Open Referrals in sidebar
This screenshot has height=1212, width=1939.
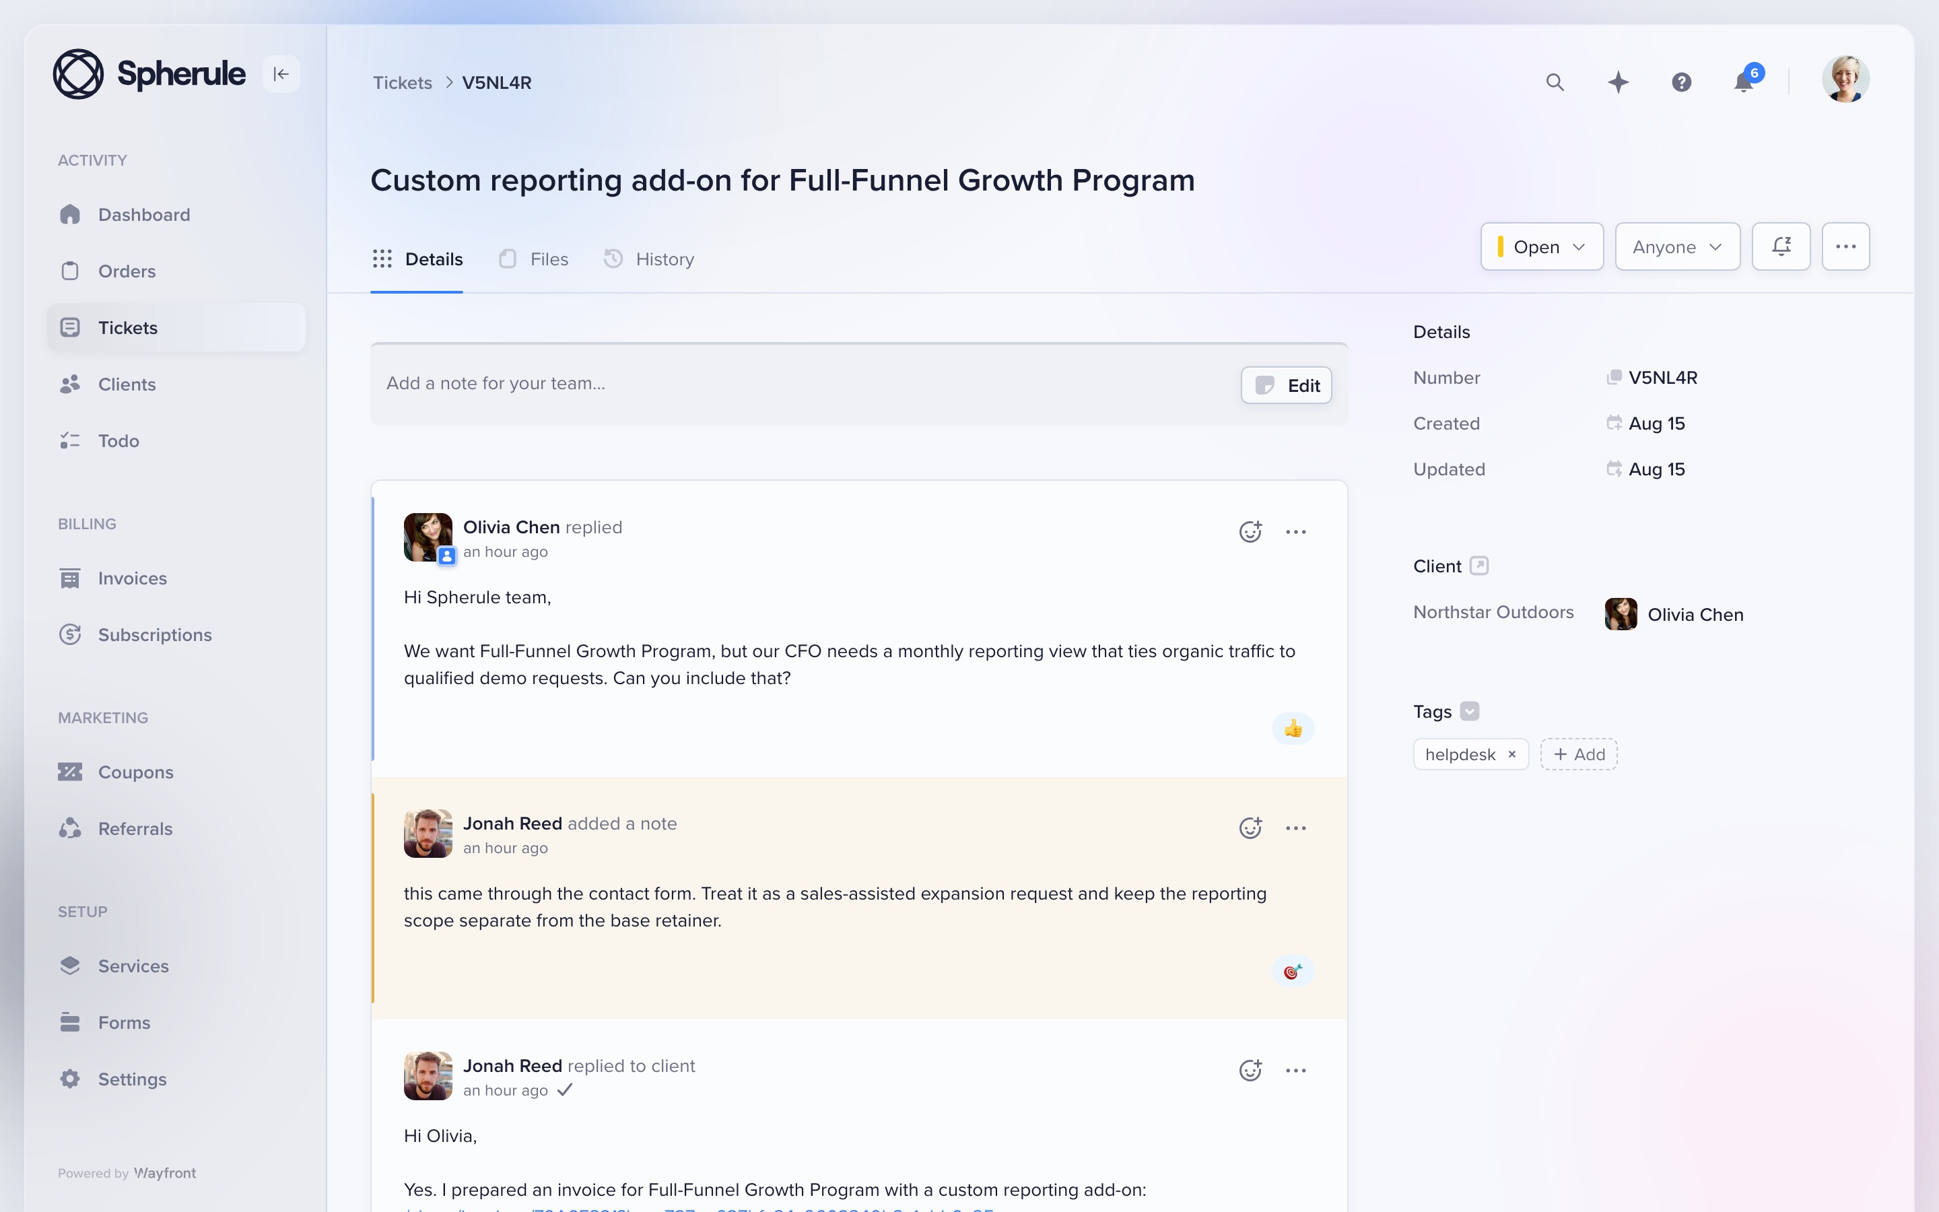click(x=176, y=828)
